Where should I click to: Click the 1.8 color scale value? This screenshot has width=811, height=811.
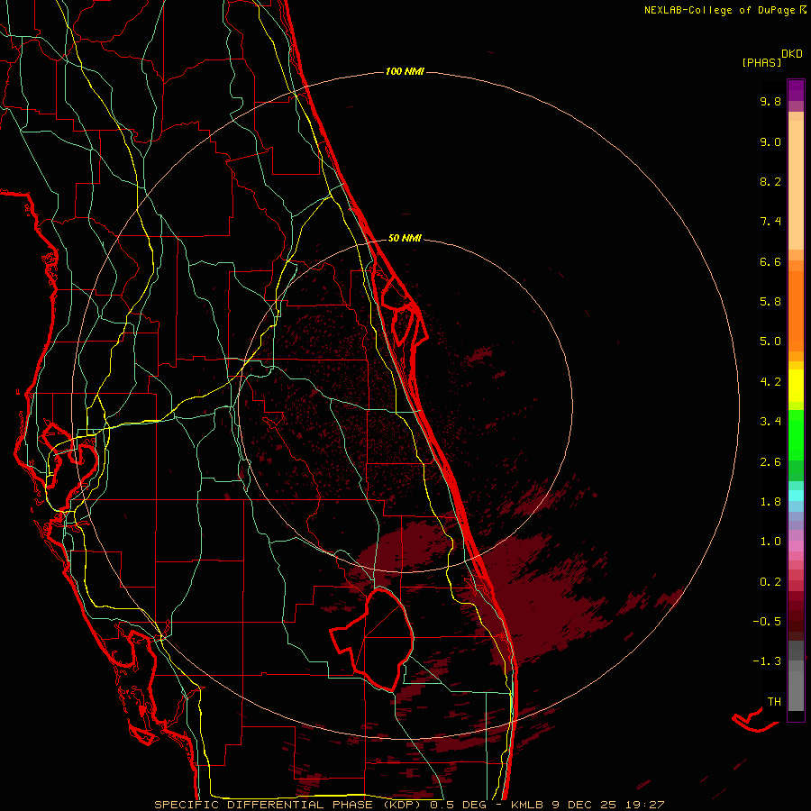[x=770, y=502]
